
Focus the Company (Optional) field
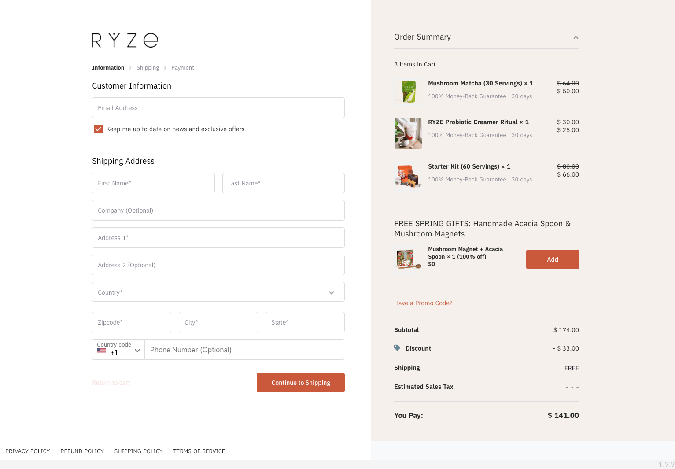(x=218, y=210)
